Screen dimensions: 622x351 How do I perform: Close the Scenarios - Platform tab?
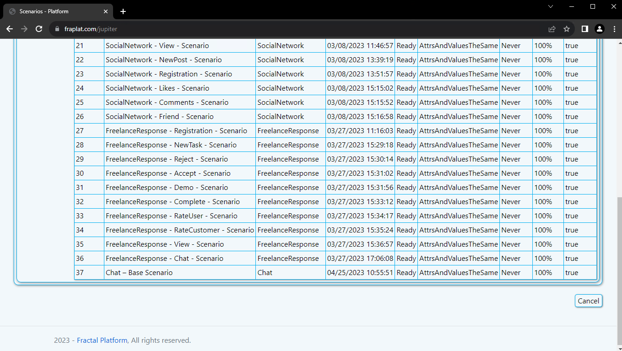pos(106,11)
